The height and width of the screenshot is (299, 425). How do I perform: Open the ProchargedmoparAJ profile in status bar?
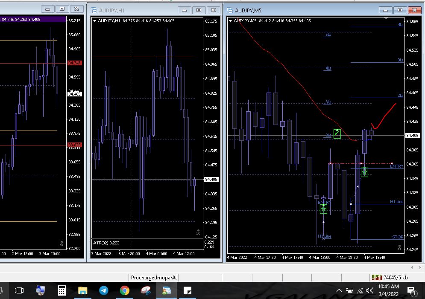pyautogui.click(x=154, y=278)
